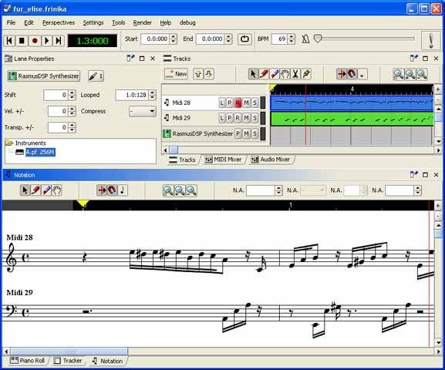
Task: Toggle magnet snap in Tracks toolbar
Action: (x=352, y=74)
